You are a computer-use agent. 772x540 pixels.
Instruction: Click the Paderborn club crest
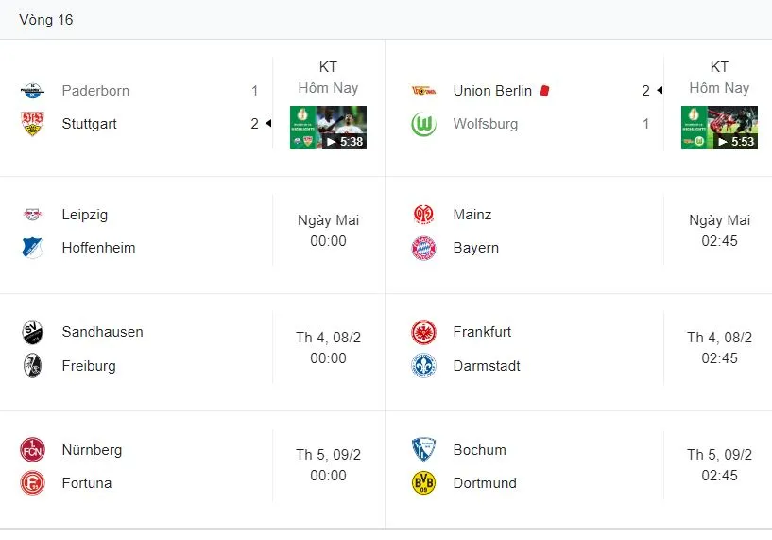32,91
